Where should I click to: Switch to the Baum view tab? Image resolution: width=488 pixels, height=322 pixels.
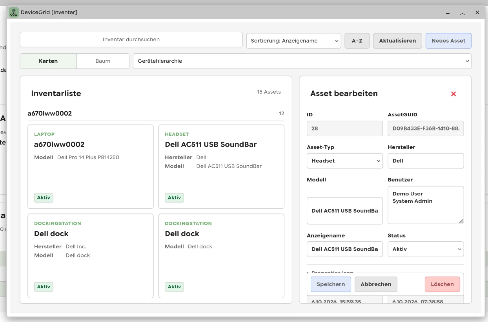click(103, 61)
